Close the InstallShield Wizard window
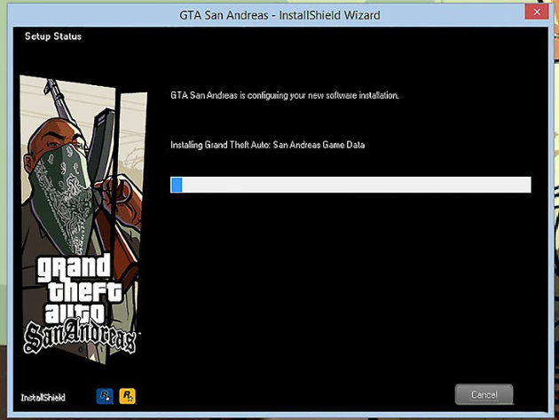 (x=537, y=12)
